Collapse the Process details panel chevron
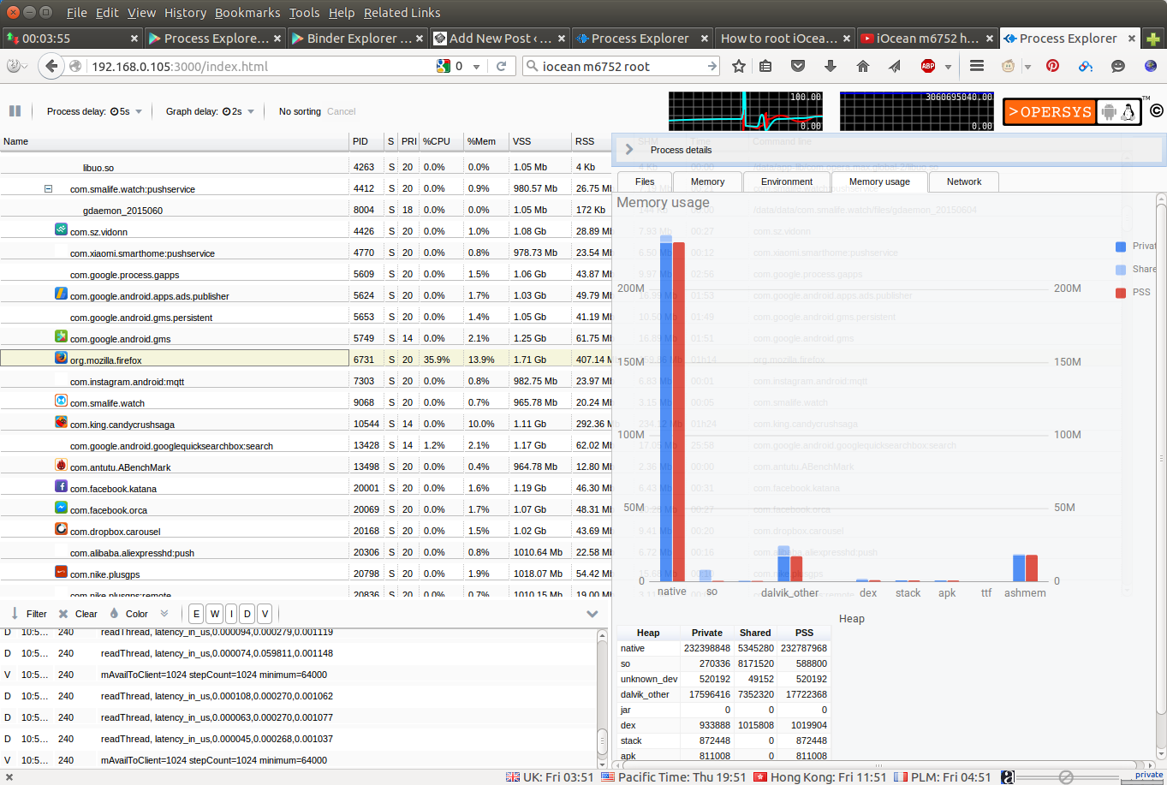 click(629, 150)
